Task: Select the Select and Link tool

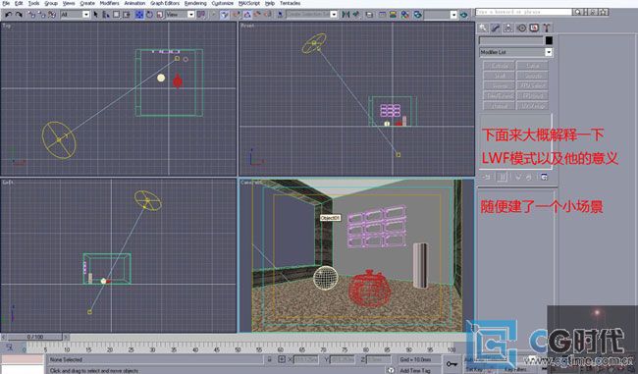Action: point(31,15)
